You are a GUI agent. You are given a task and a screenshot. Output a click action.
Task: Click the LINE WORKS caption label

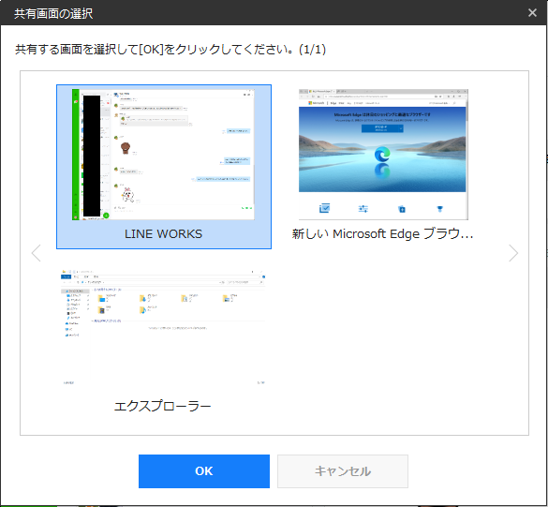[x=163, y=233]
